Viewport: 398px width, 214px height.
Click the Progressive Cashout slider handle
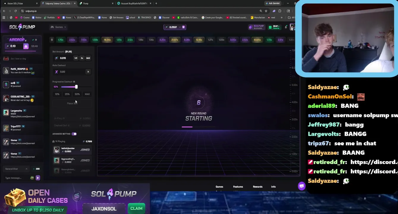(x=76, y=87)
